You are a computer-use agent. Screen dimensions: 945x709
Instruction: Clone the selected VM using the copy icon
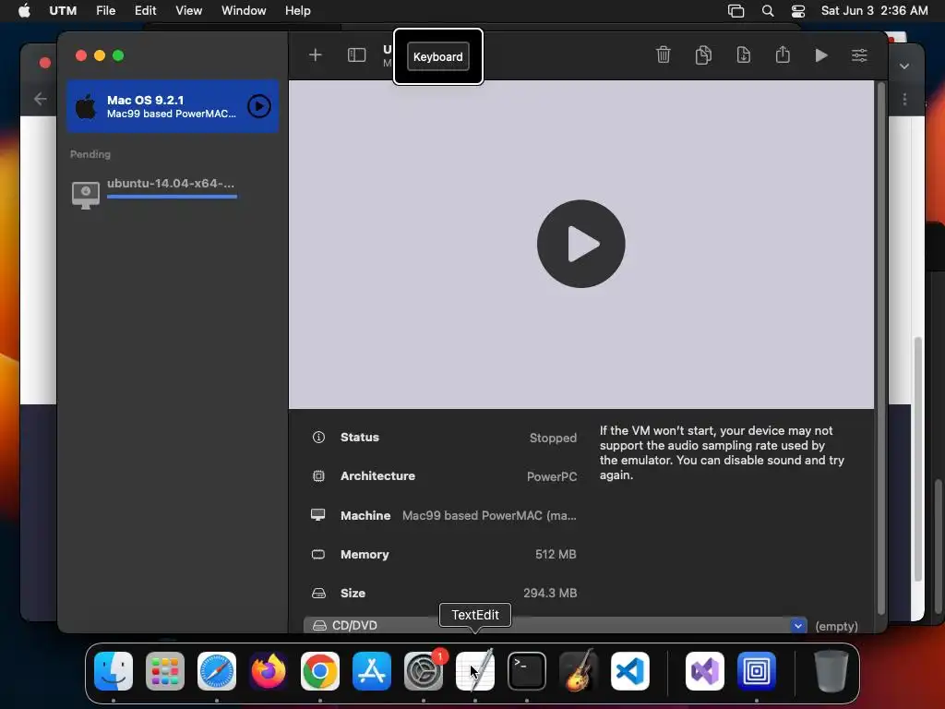point(703,54)
